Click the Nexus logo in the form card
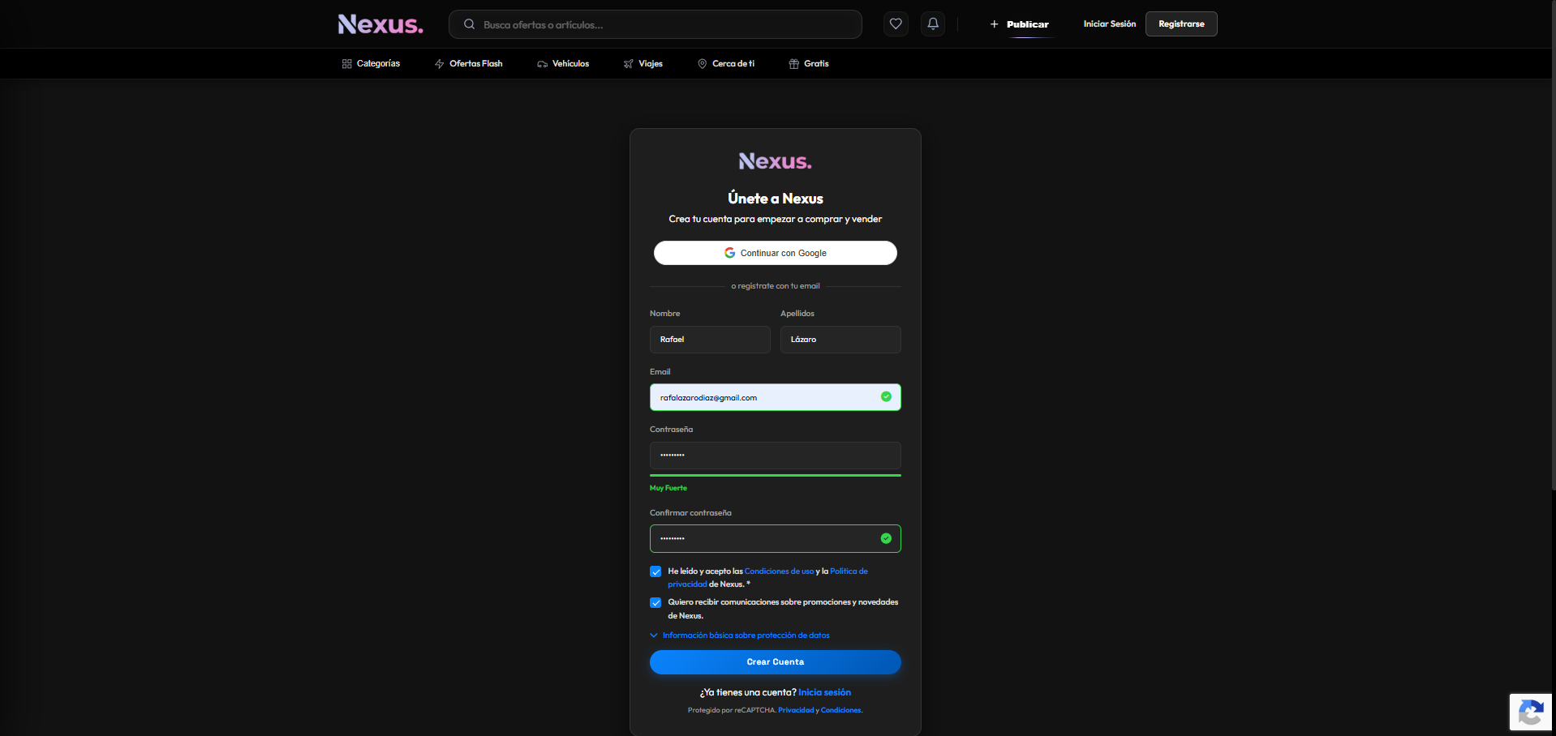 tap(776, 161)
